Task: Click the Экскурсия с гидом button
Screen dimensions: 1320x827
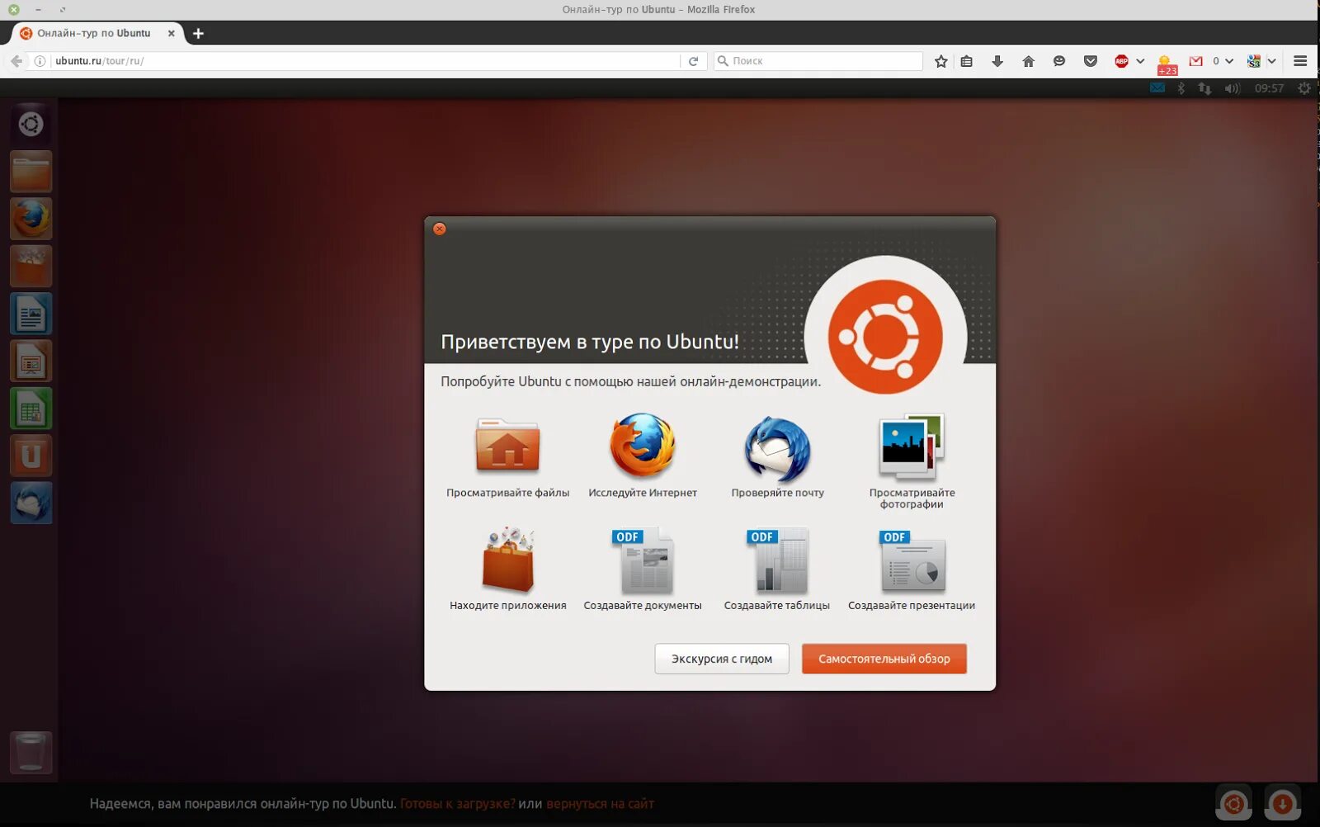Action: point(722,659)
